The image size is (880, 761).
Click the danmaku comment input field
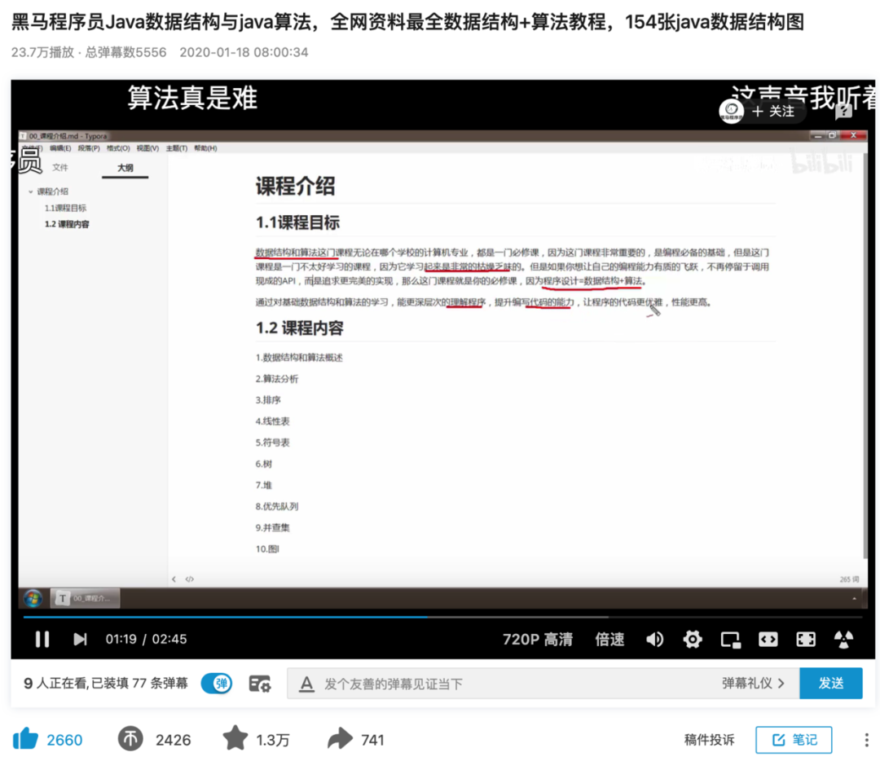(489, 683)
